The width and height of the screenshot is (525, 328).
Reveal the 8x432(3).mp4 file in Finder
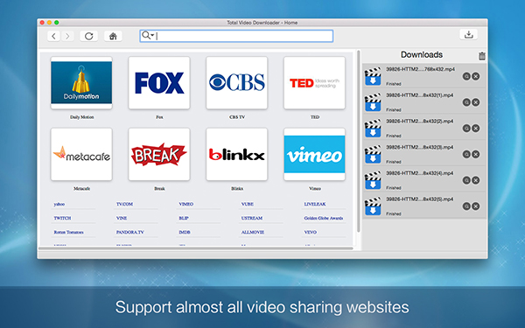point(466,154)
